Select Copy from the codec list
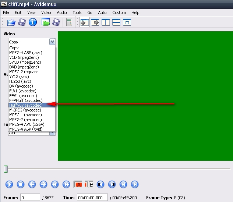233x202 pixels. click(32, 48)
